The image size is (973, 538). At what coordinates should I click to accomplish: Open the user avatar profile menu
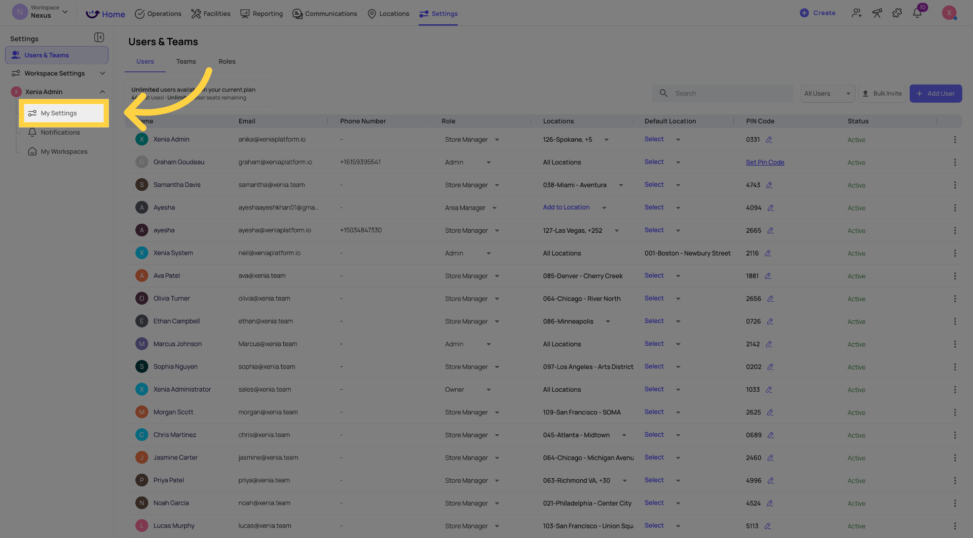pyautogui.click(x=949, y=13)
